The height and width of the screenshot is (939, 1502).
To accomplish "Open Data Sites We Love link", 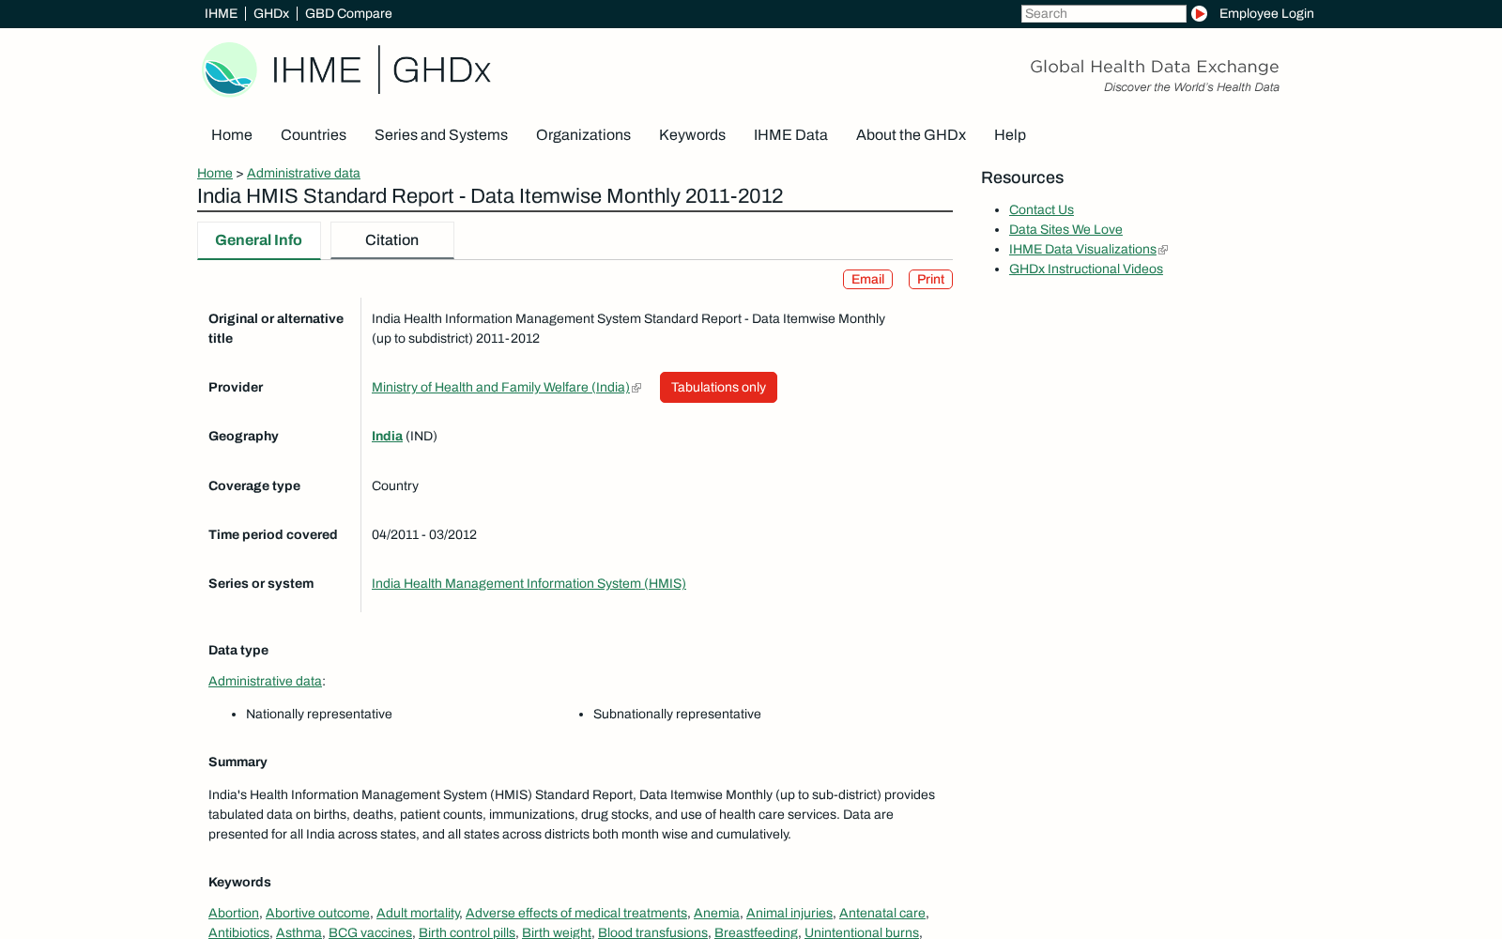I will (1065, 229).
